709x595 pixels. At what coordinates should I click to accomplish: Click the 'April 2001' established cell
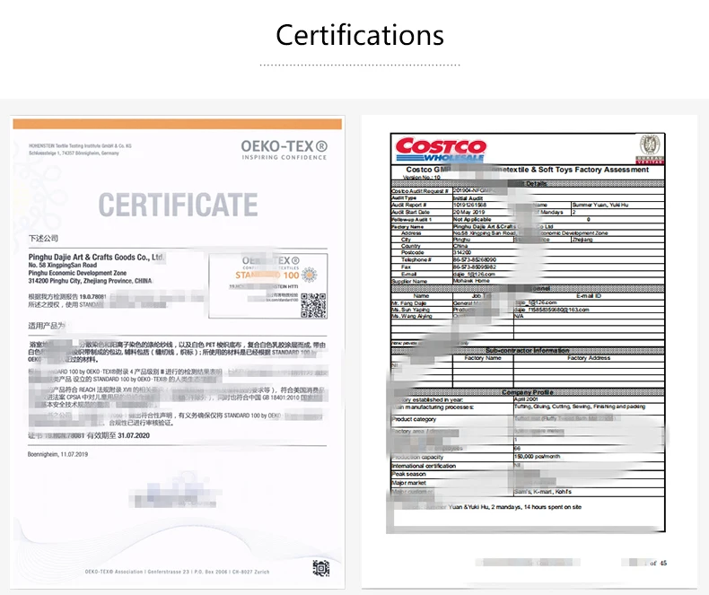click(x=526, y=399)
